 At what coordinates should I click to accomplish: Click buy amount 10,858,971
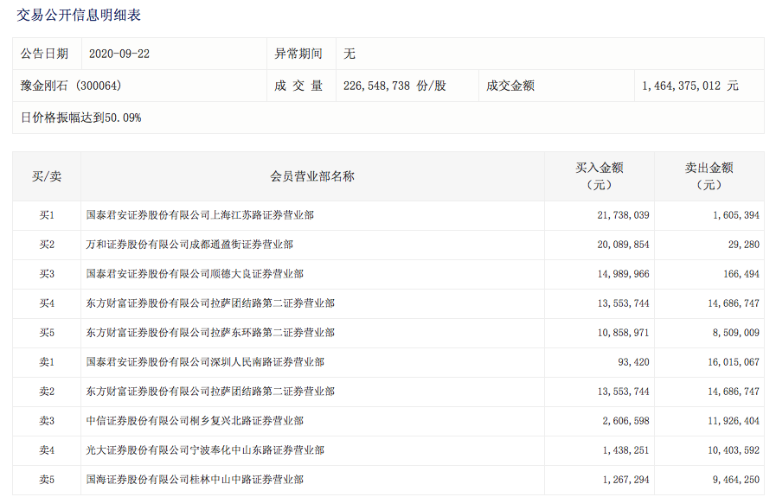623,334
